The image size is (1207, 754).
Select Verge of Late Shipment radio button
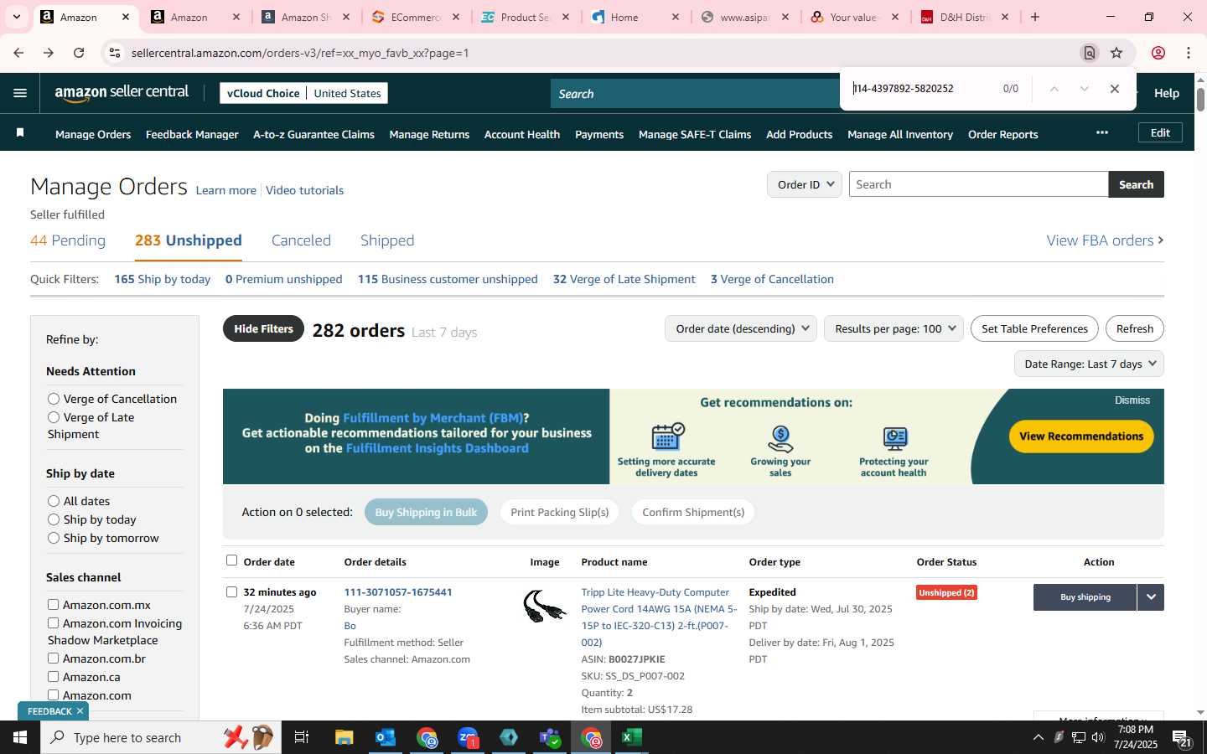54,417
